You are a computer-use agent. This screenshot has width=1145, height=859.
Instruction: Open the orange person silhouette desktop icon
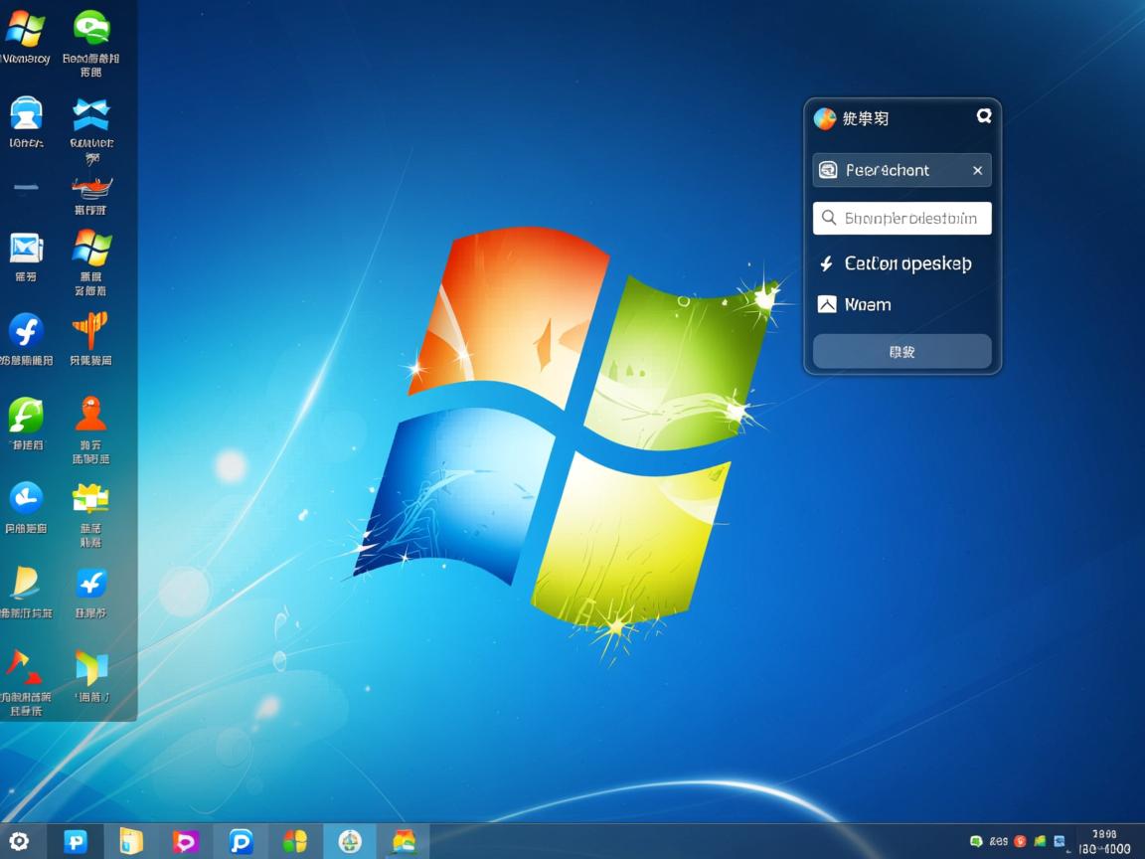point(90,414)
